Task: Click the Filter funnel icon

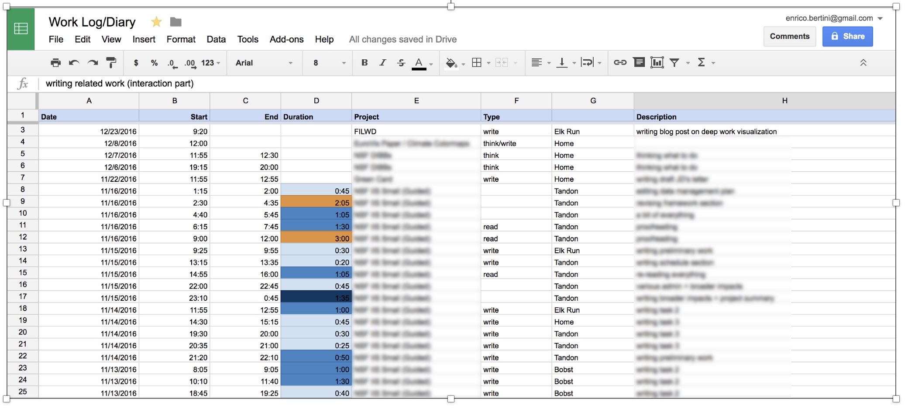Action: pyautogui.click(x=674, y=63)
